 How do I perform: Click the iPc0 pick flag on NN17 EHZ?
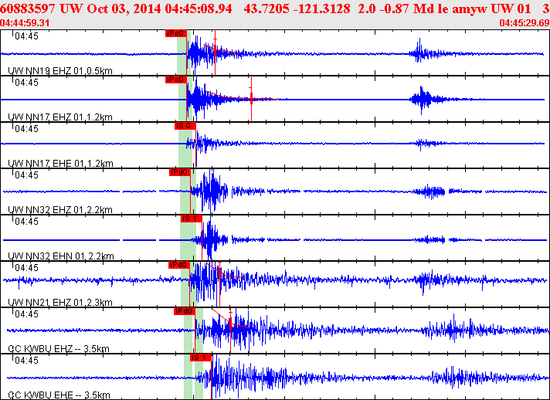[175, 80]
